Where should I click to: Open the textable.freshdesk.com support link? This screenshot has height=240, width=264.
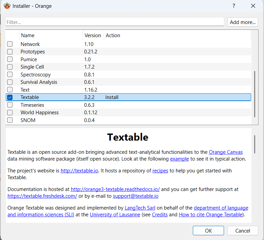click(x=42, y=196)
